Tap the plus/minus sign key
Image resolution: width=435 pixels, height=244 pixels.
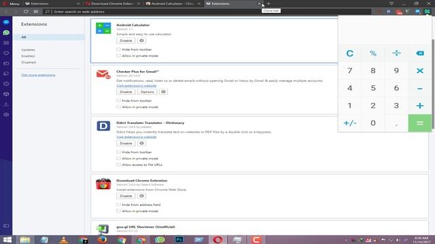pos(350,123)
